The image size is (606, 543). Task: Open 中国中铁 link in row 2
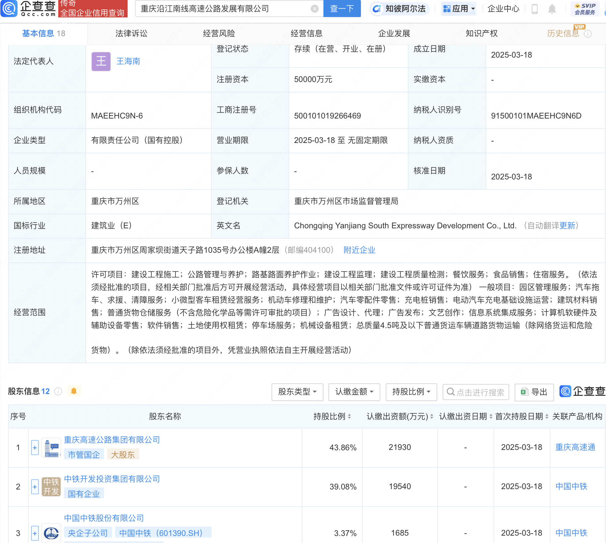tap(571, 486)
